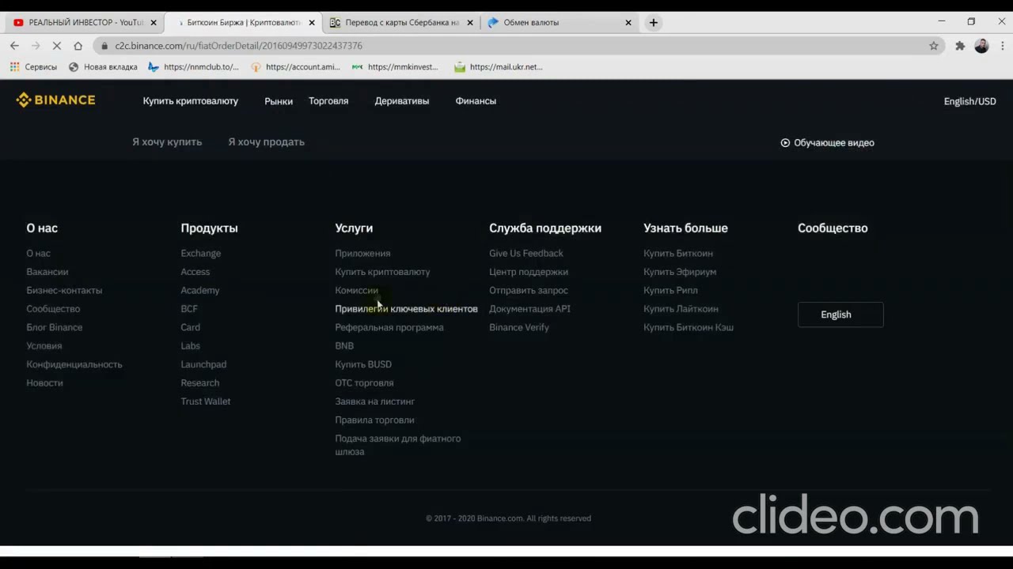
Task: Open the mmkinvest bookmark
Action: [x=395, y=67]
